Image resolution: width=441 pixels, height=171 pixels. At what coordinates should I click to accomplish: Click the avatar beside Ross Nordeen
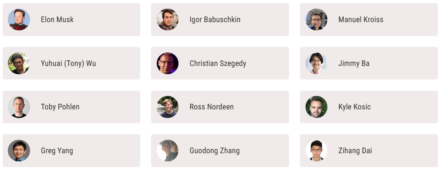click(x=168, y=107)
